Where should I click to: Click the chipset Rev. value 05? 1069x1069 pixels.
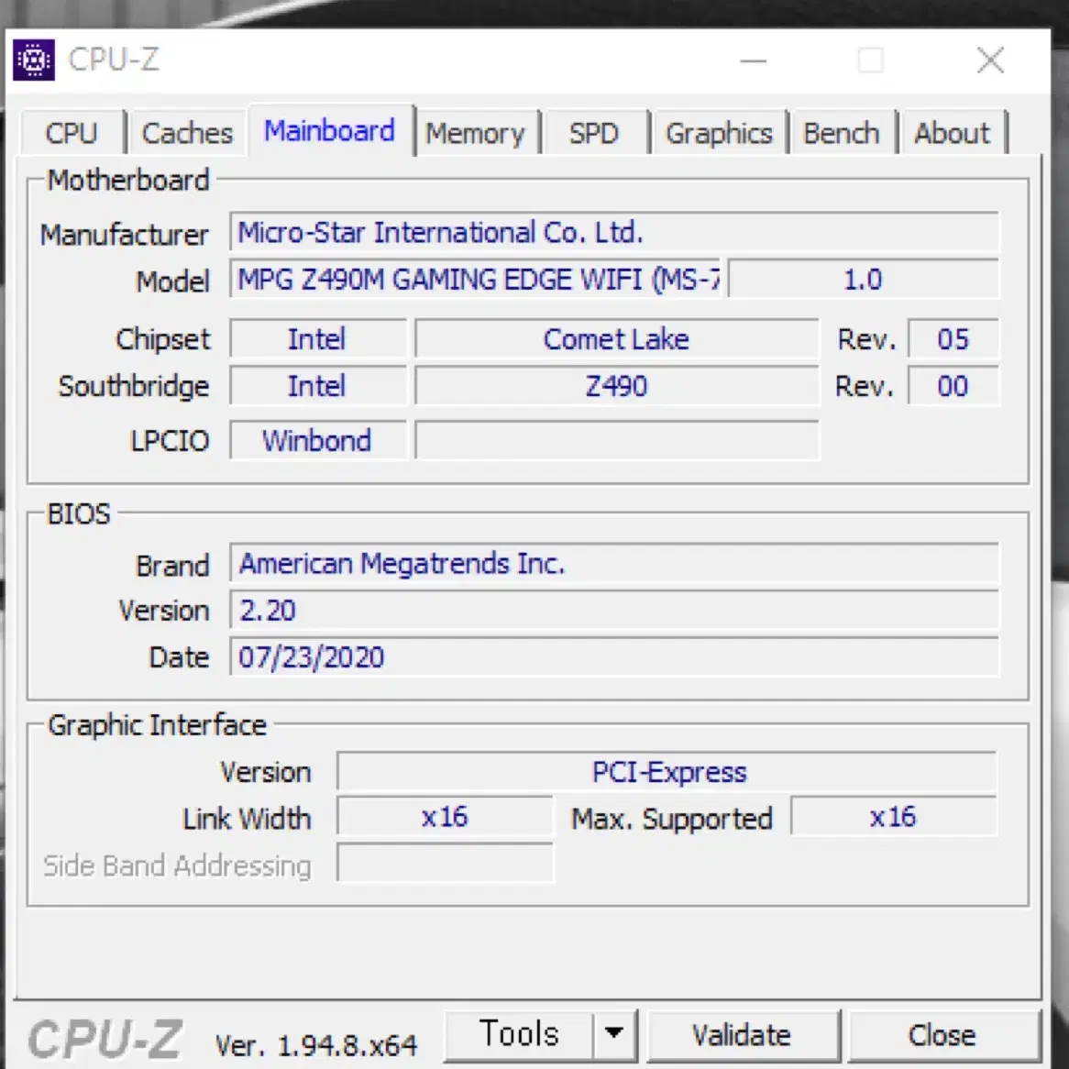[x=953, y=339]
